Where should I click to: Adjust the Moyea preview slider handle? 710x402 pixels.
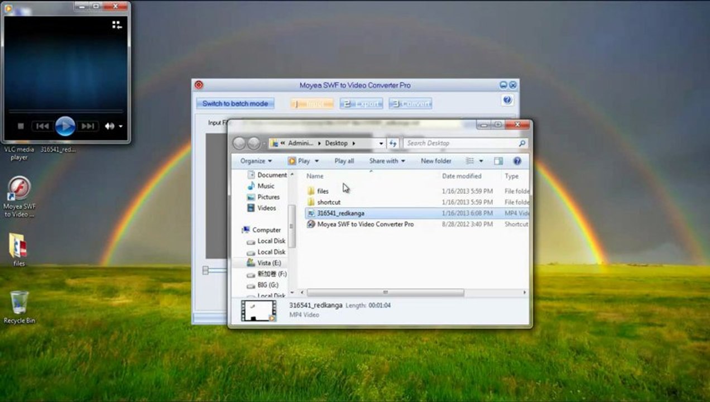[x=205, y=270]
